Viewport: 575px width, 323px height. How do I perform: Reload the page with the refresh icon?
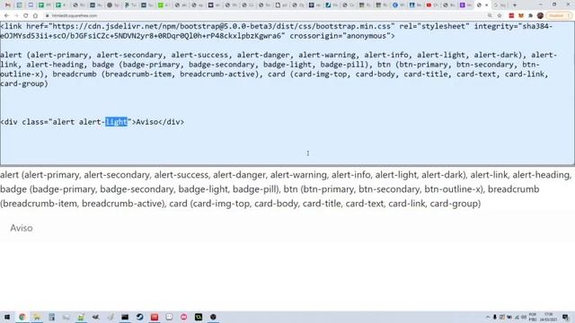click(x=26, y=16)
